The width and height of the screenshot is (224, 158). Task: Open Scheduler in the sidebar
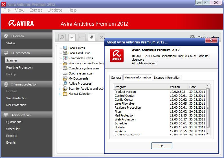pos(13,129)
